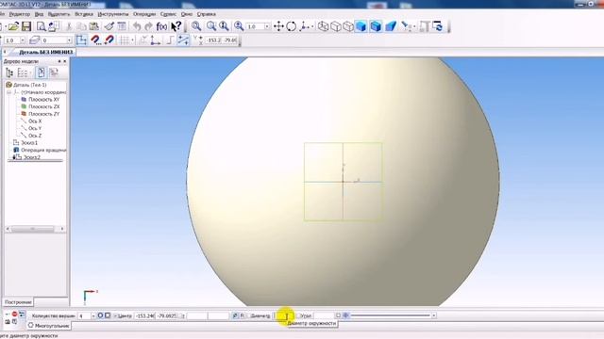Open the Справка menu
Screen dimensions: 604x339
point(206,14)
